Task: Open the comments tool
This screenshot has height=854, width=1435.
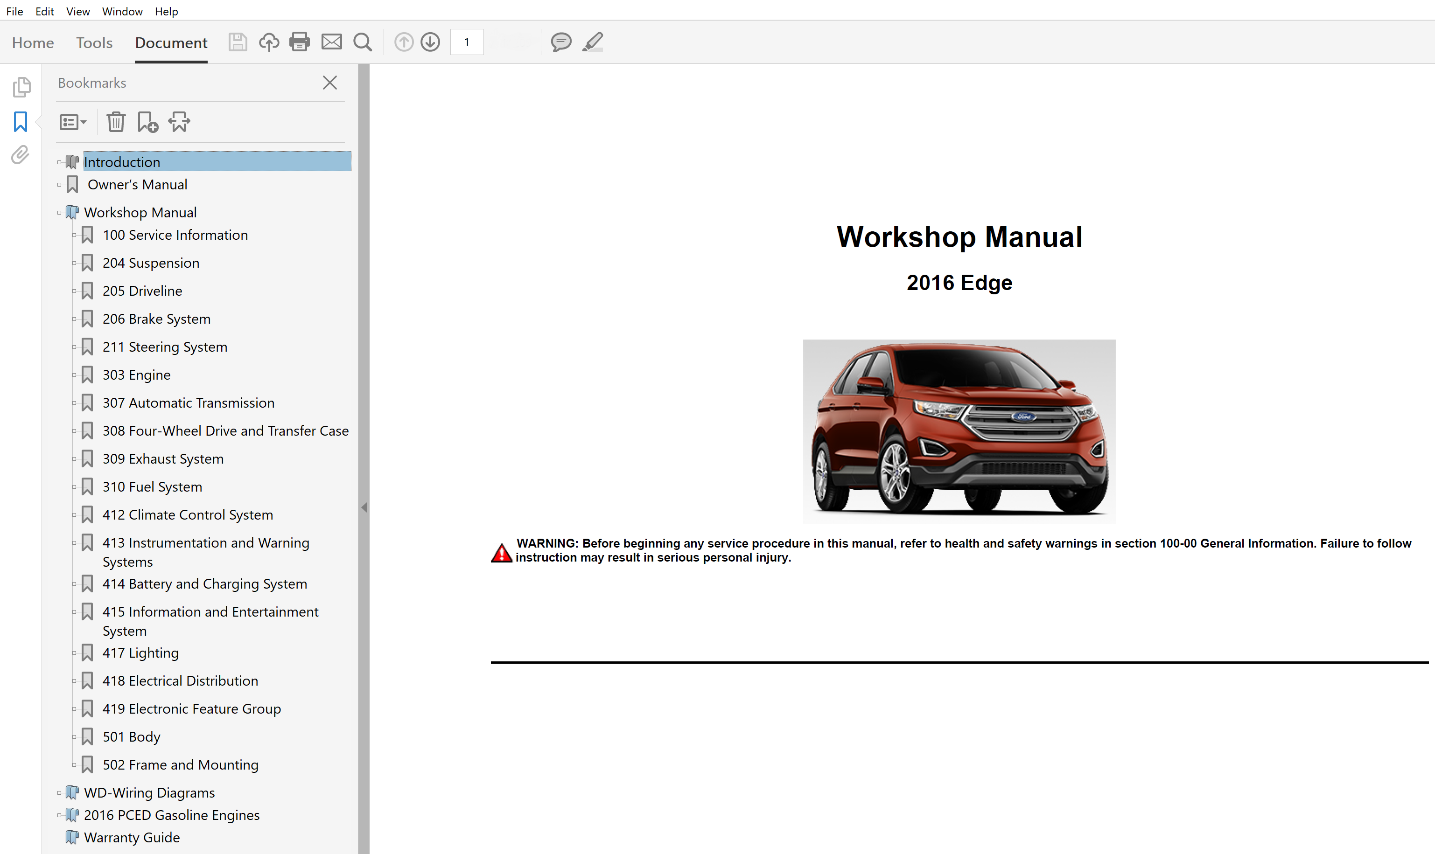Action: [561, 42]
